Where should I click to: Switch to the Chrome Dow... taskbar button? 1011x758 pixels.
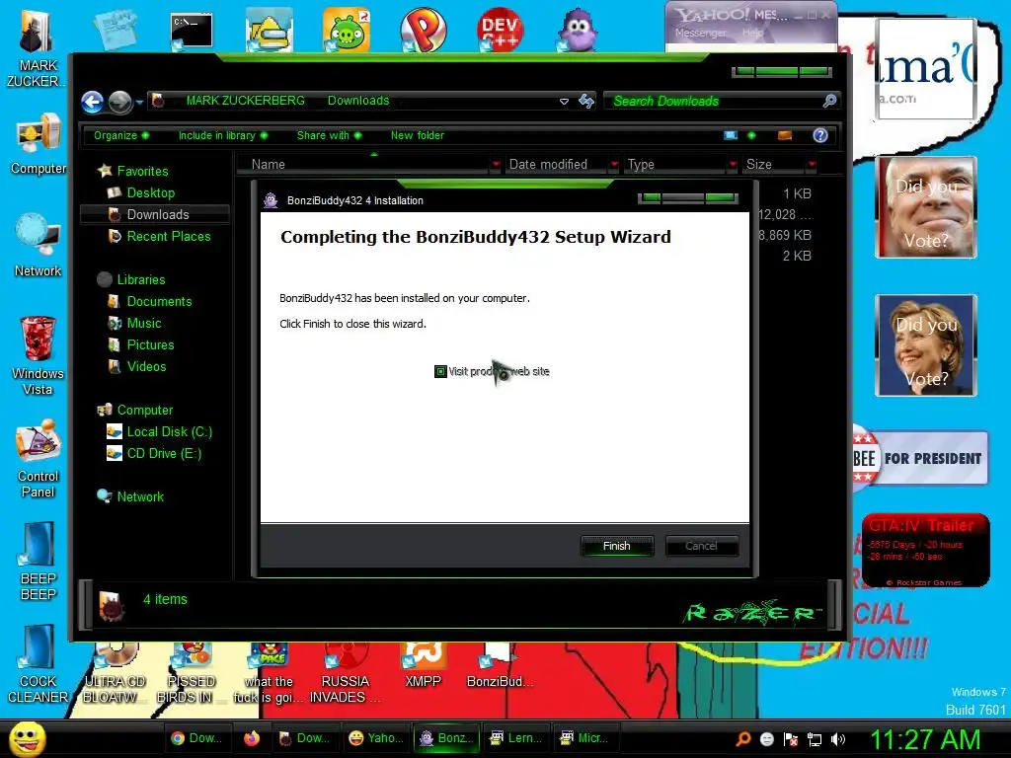pyautogui.click(x=196, y=738)
